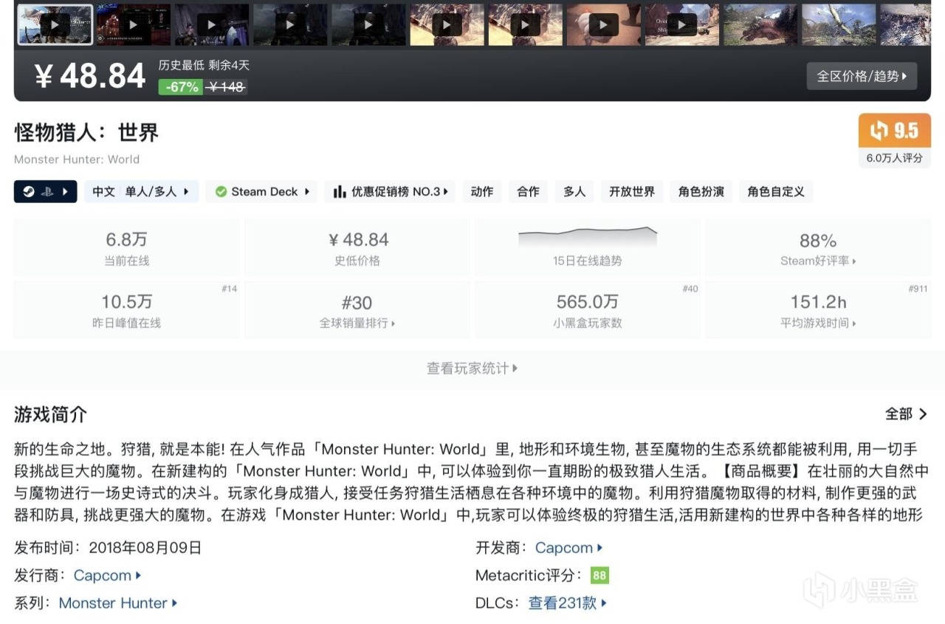Open the 优惠促销榜 NO.3 ranking
The height and width of the screenshot is (624, 945).
(391, 192)
